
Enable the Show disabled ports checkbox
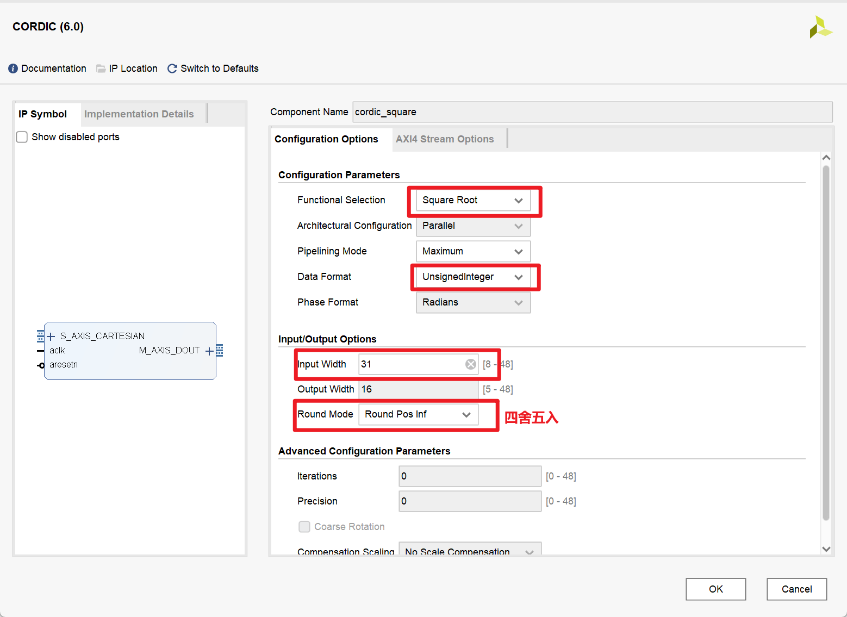tap(22, 137)
